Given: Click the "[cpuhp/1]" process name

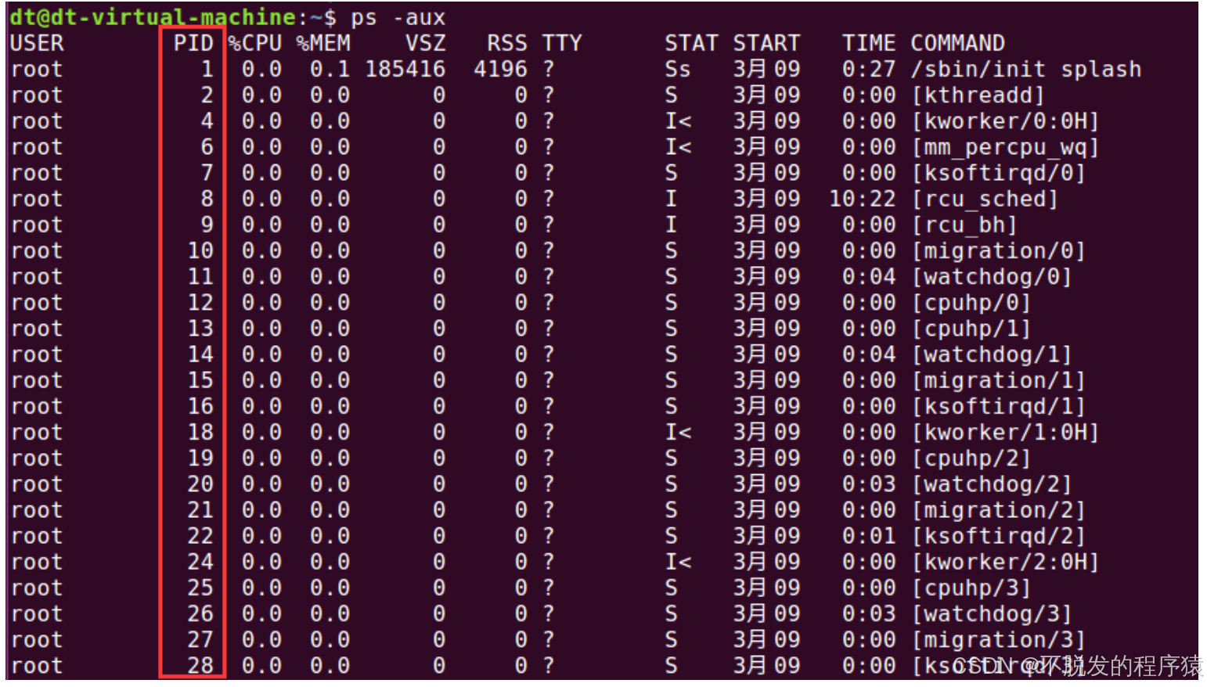Looking at the screenshot, I should pos(971,328).
